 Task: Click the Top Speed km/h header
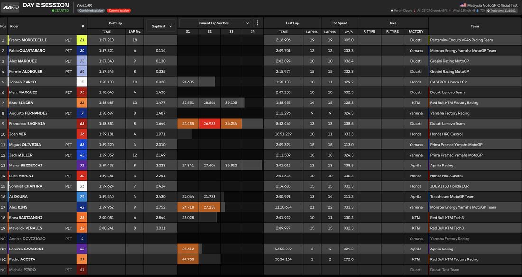(x=349, y=32)
